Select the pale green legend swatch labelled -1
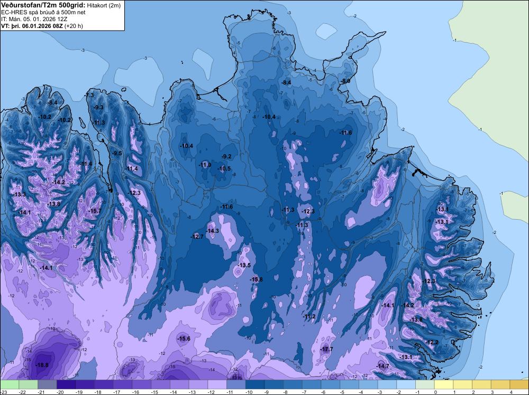Image resolution: width=529 pixels, height=395 pixels. pos(425,384)
